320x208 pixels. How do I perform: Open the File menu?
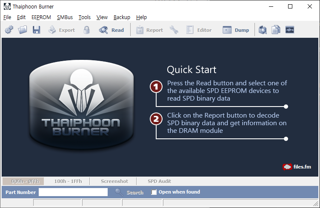pos(7,17)
